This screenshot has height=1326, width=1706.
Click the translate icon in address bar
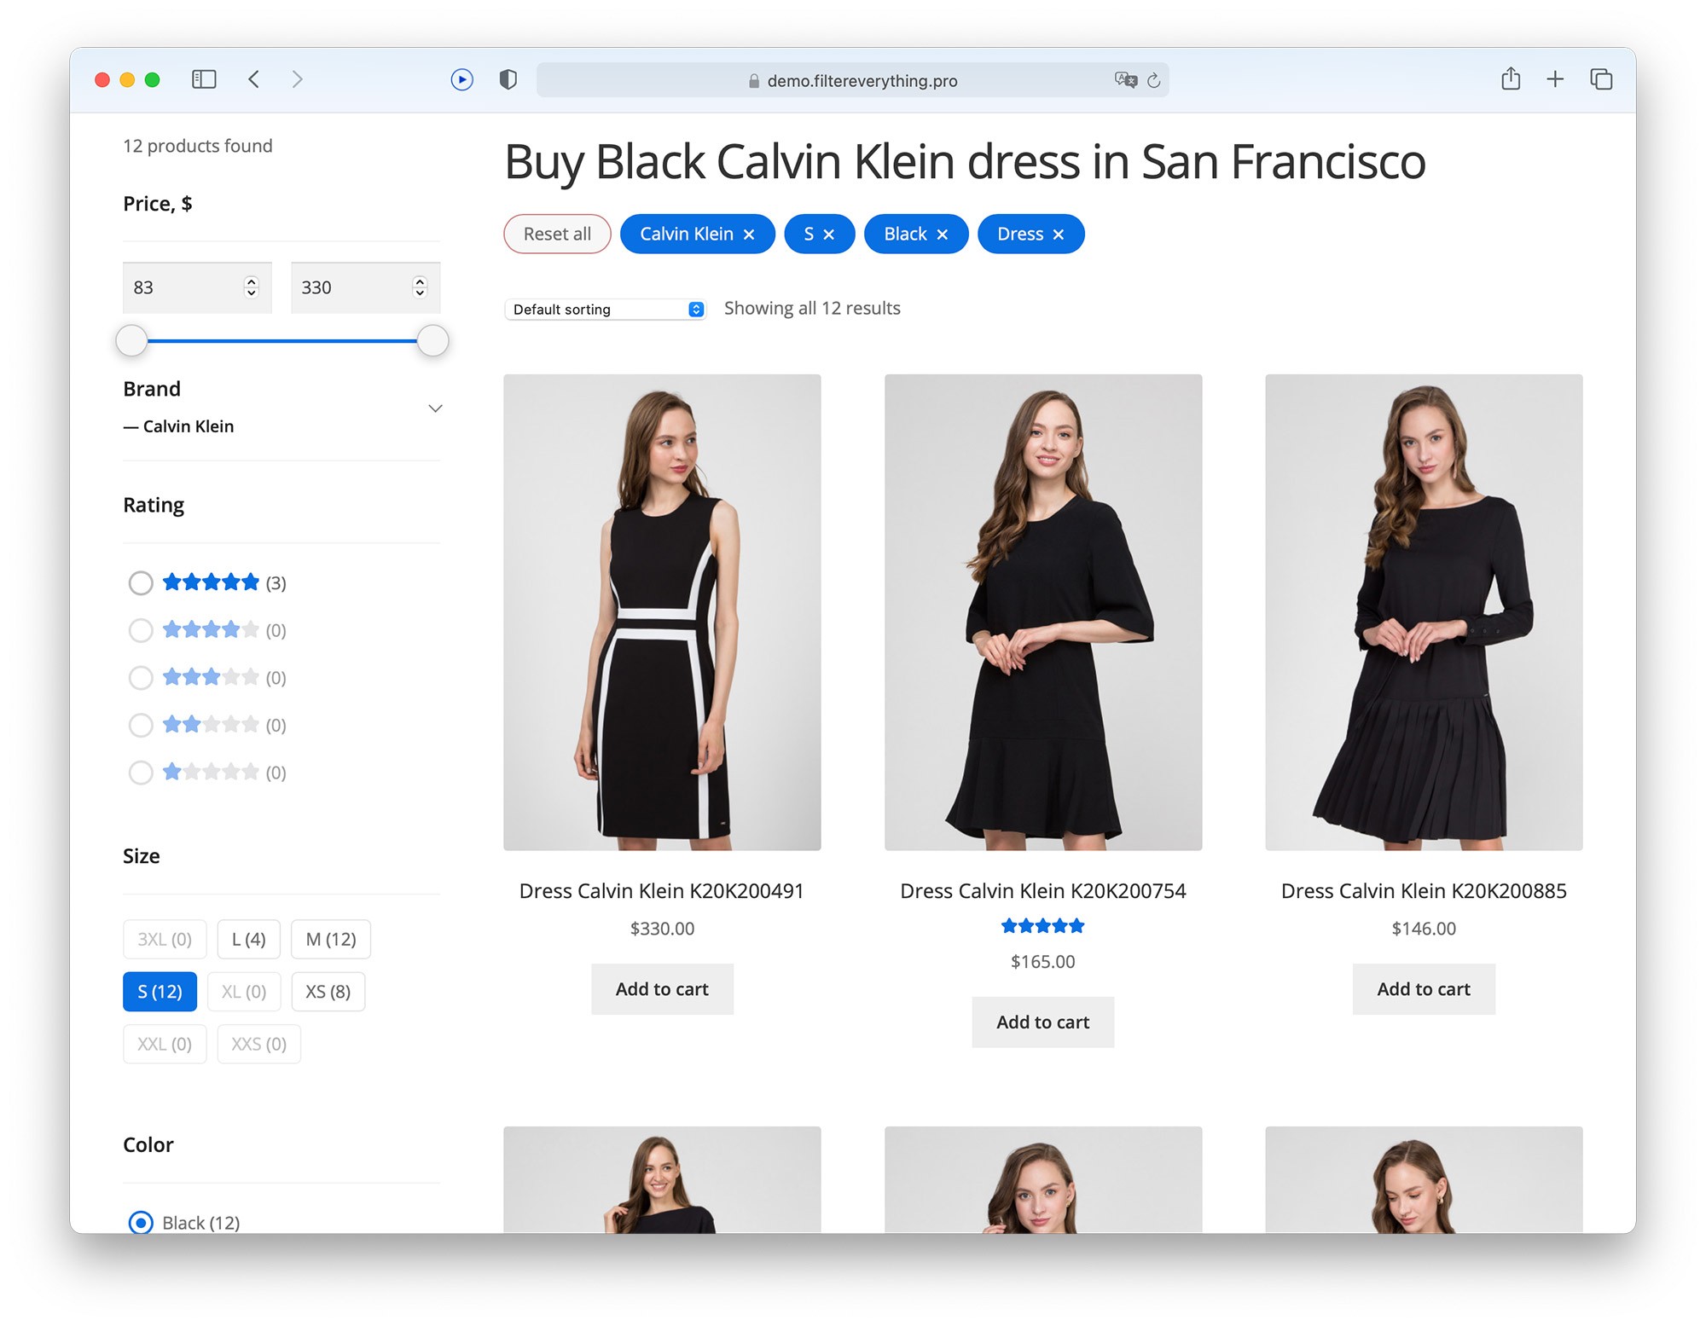(x=1125, y=79)
